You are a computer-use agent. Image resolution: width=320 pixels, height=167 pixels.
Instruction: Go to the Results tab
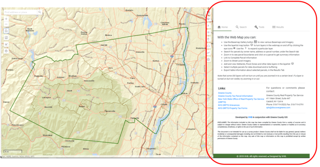click(x=278, y=27)
